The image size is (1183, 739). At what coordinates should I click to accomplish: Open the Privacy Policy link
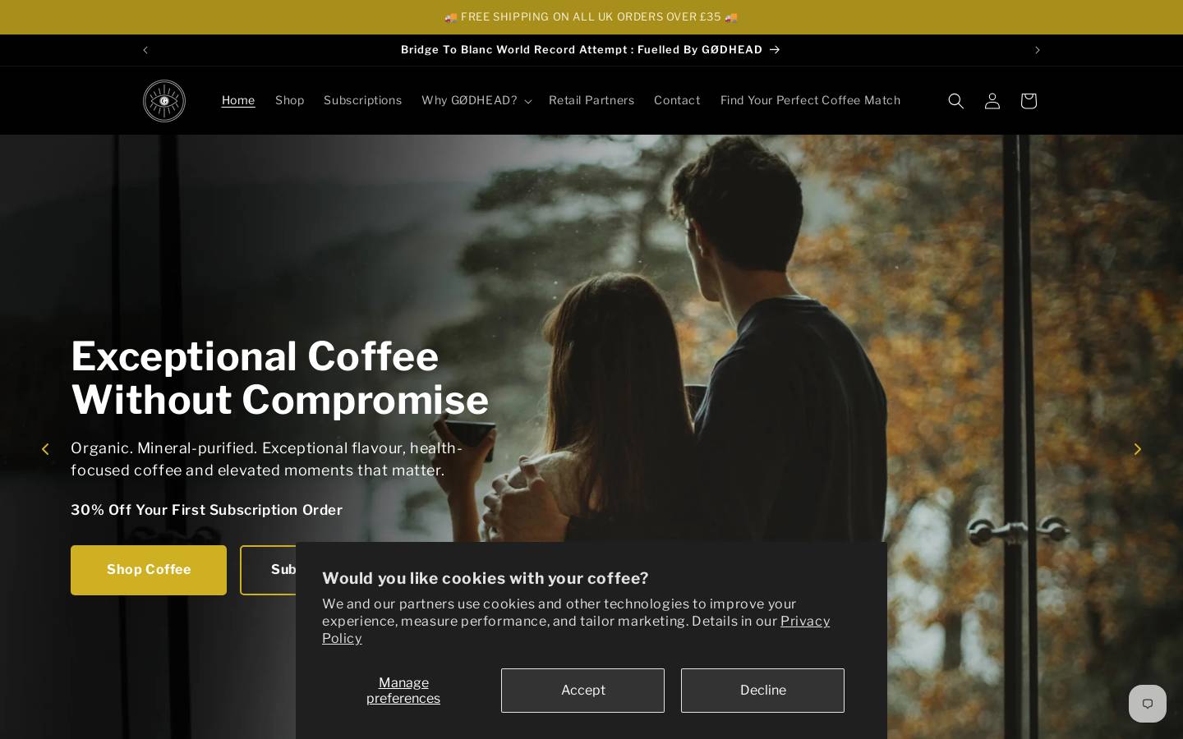coord(805,622)
